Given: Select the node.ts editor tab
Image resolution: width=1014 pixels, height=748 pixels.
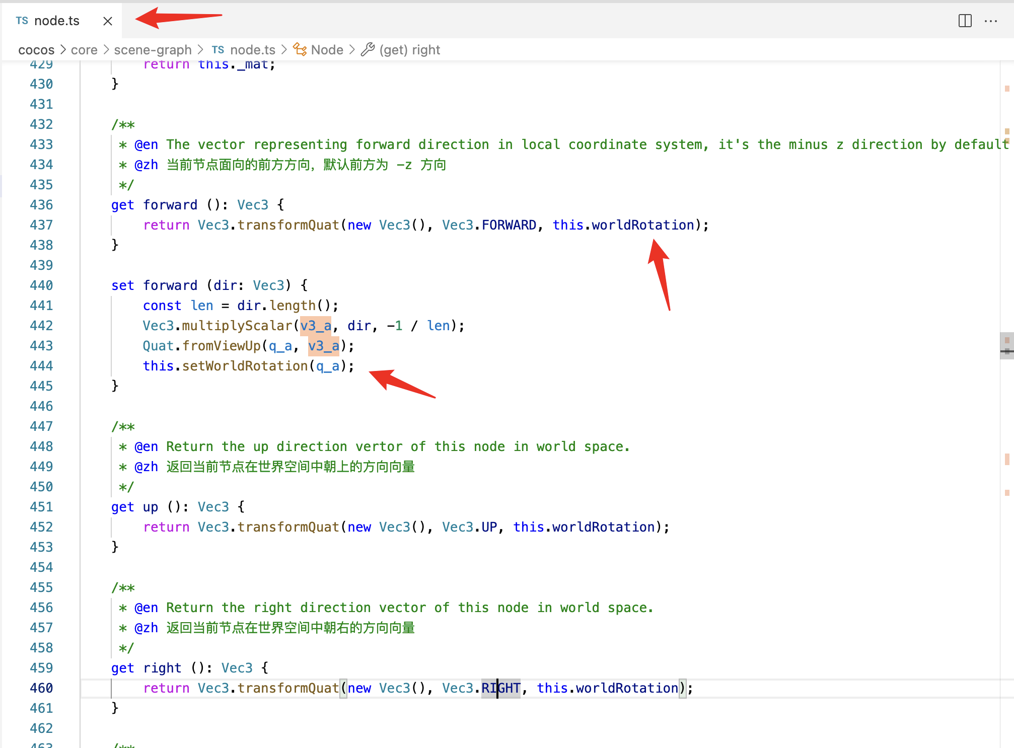Looking at the screenshot, I should click(x=56, y=21).
